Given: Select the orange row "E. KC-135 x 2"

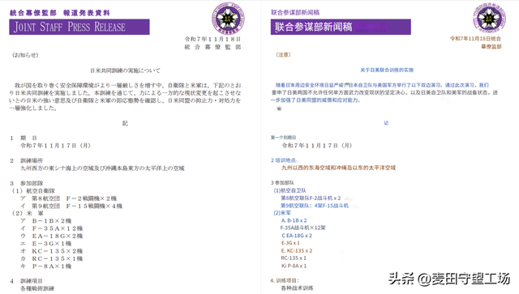Looking at the screenshot, I should [x=297, y=251].
